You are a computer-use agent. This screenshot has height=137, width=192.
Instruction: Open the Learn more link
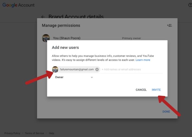(143, 60)
